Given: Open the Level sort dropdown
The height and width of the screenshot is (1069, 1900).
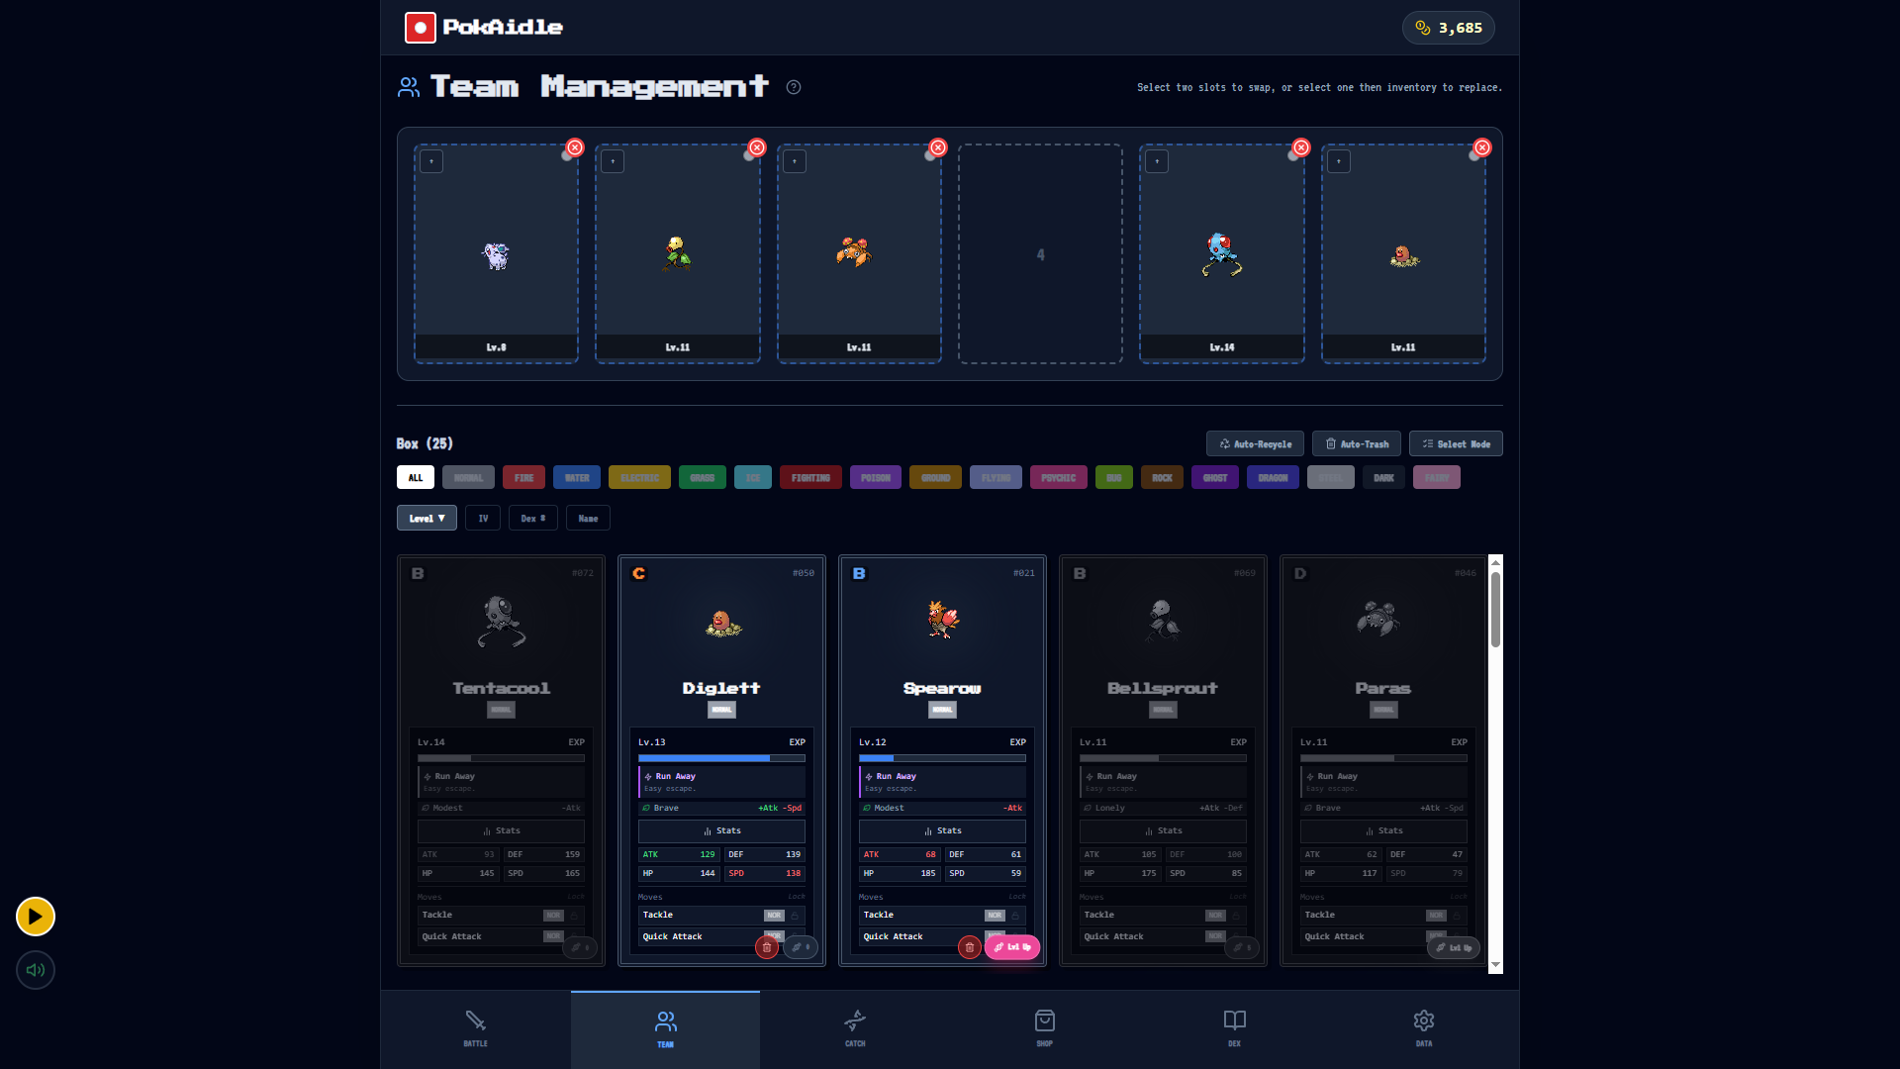Looking at the screenshot, I should [427, 519].
